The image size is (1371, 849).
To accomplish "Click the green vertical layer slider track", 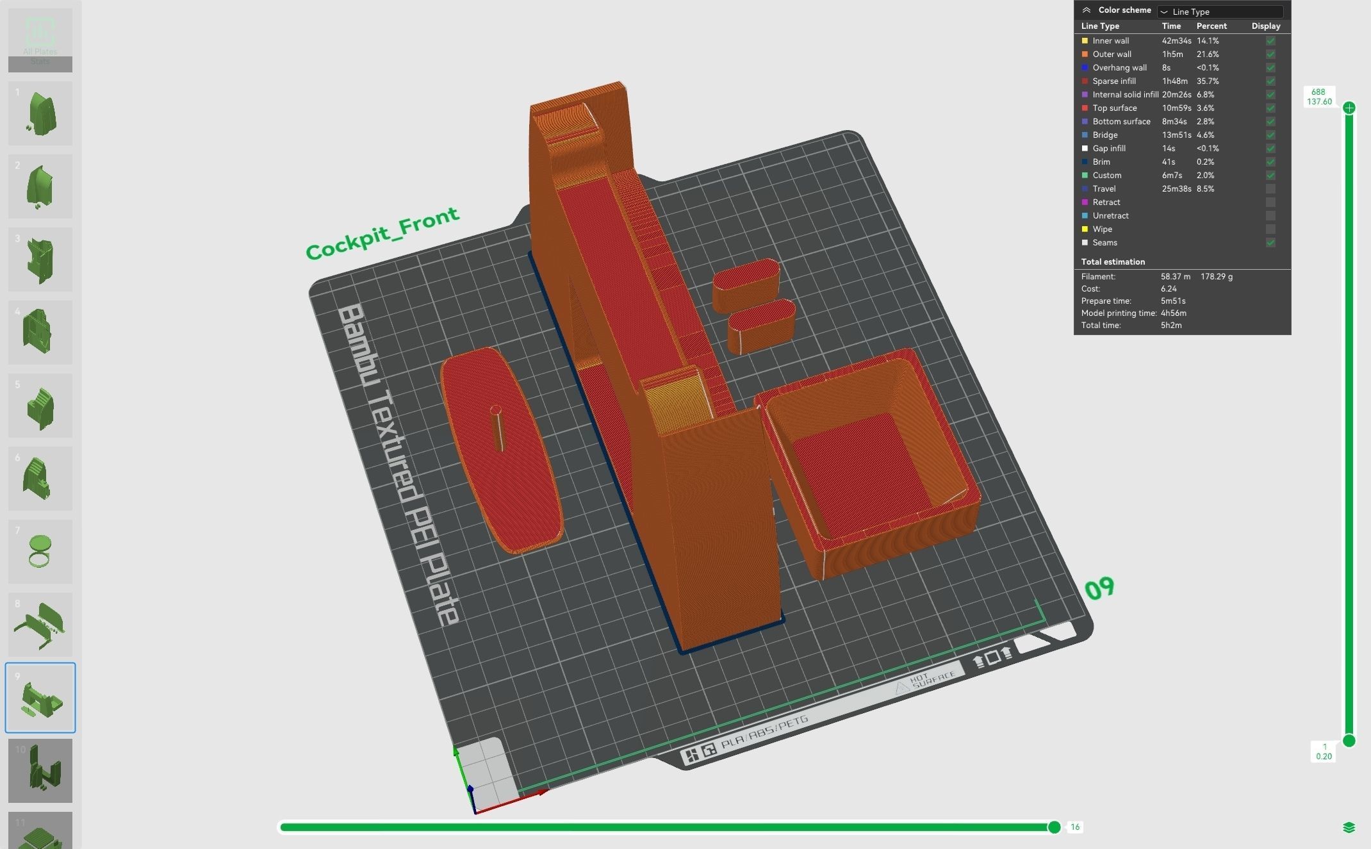I will point(1349,423).
